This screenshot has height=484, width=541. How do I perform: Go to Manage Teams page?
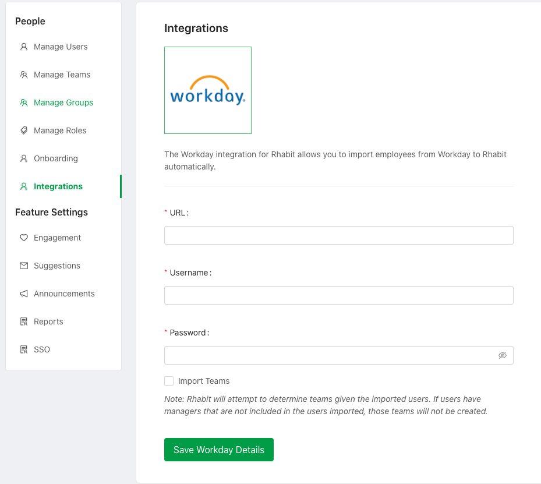[x=62, y=75]
